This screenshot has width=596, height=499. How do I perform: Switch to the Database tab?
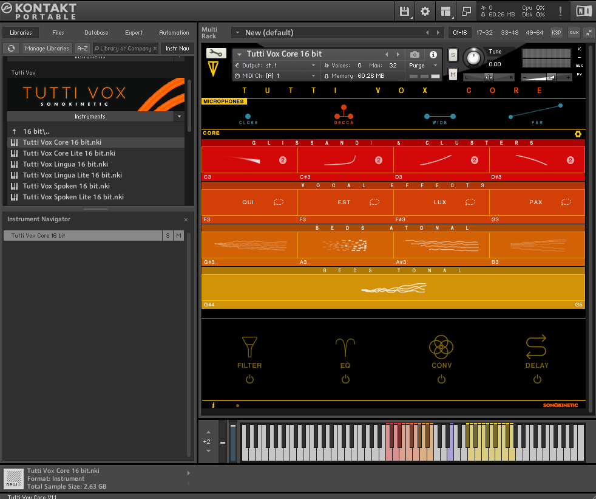pos(96,33)
